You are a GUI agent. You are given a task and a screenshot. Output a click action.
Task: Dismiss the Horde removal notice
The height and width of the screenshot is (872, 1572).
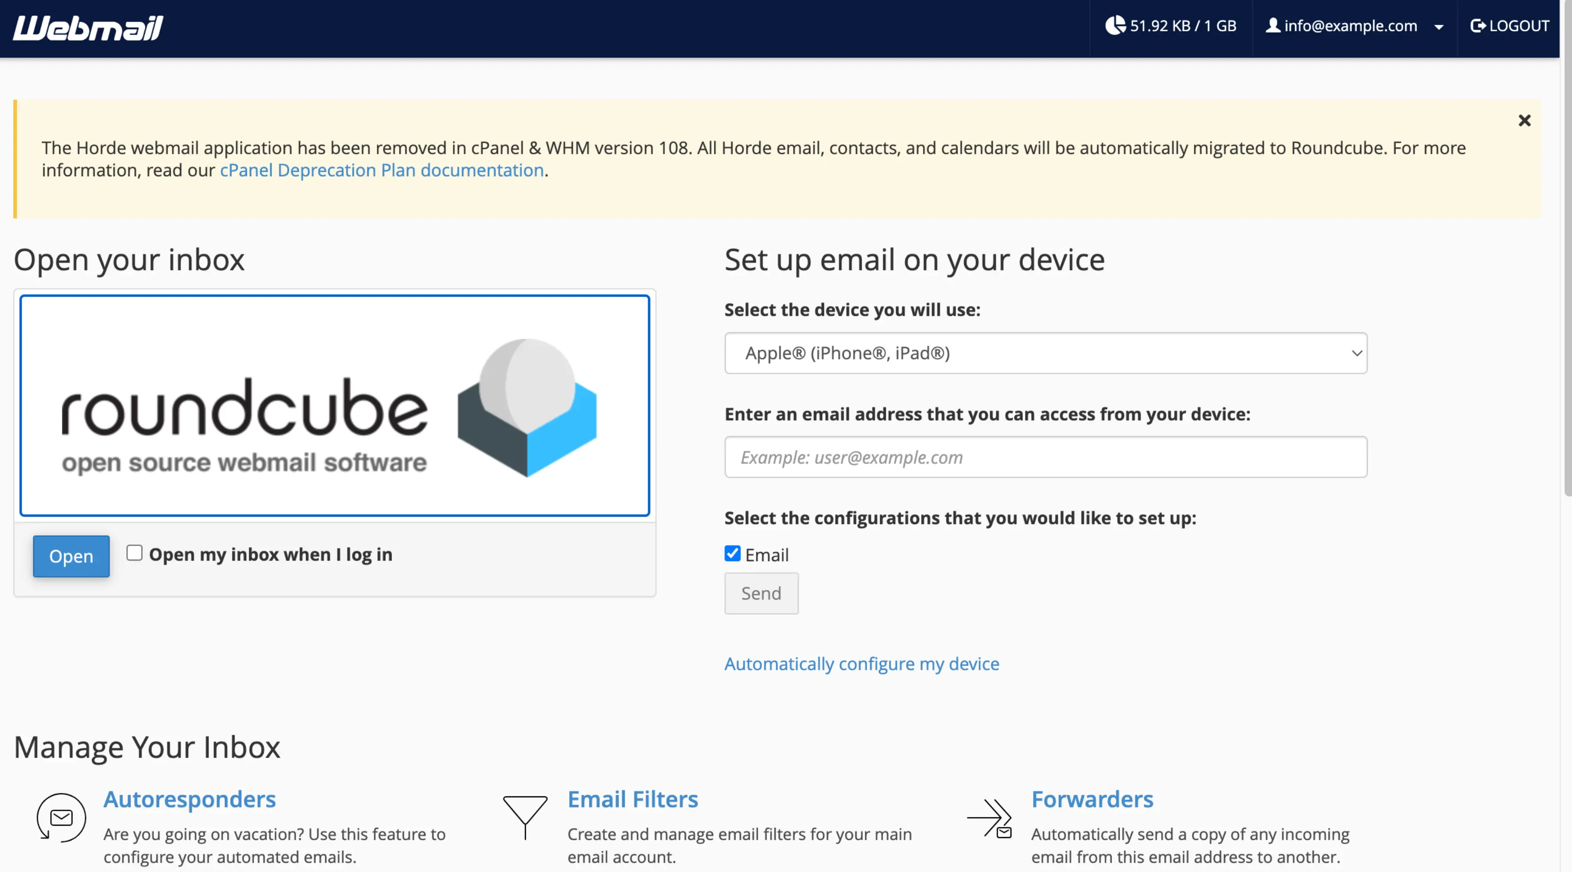pos(1524,120)
